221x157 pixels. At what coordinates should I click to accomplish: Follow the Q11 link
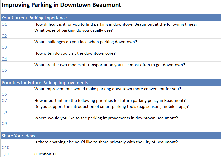5,154
